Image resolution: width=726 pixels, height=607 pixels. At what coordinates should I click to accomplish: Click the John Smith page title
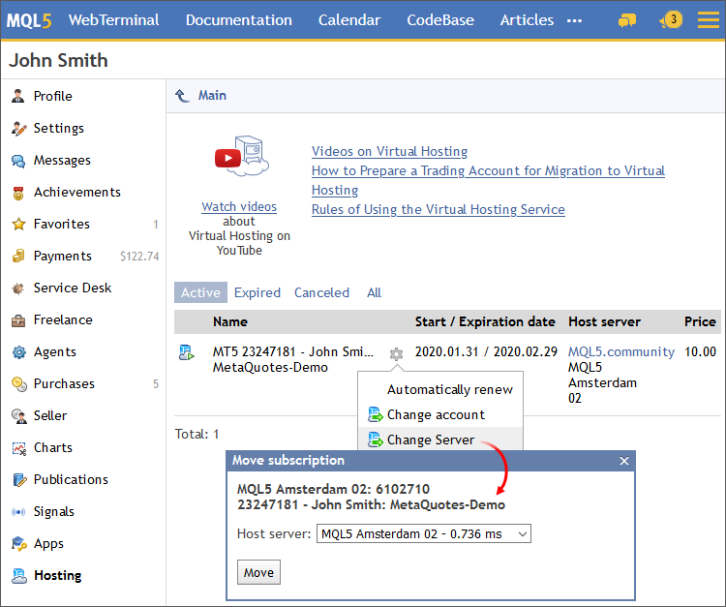(58, 61)
